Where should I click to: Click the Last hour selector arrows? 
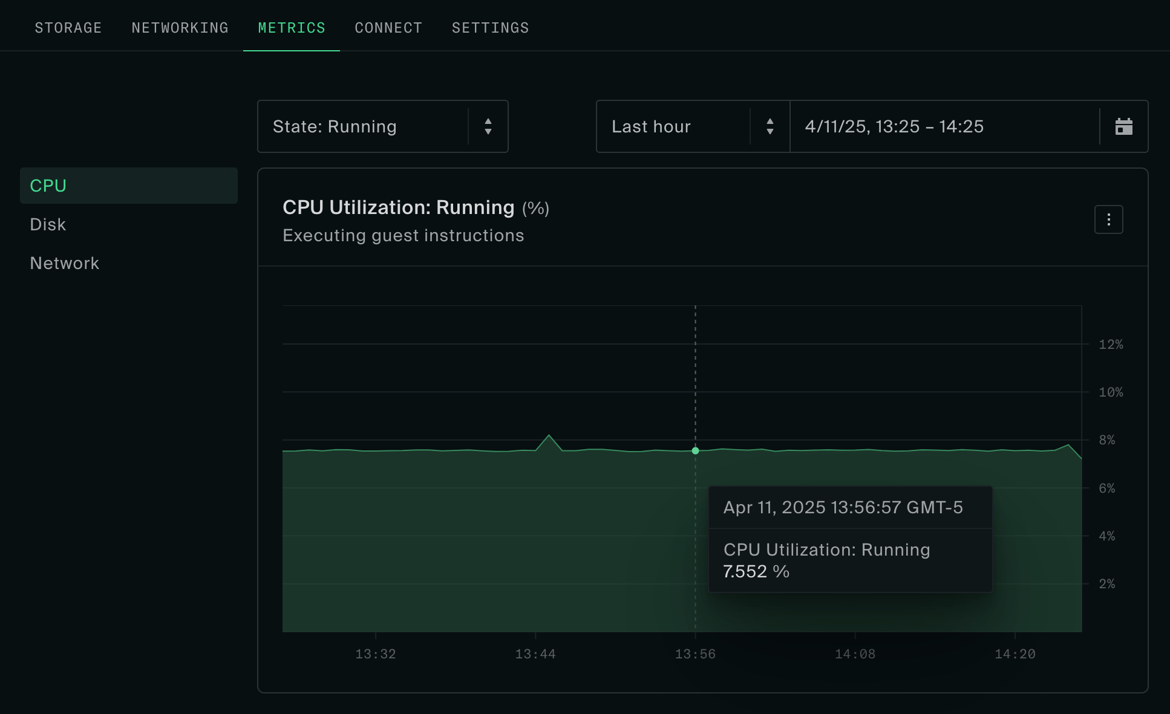coord(770,126)
